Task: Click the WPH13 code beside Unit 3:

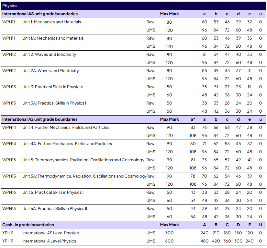Action: point(9,87)
